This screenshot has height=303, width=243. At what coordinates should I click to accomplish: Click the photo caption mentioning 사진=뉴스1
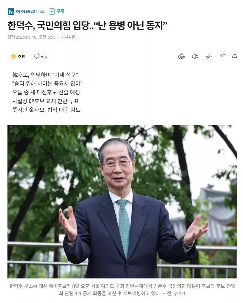click(122, 290)
